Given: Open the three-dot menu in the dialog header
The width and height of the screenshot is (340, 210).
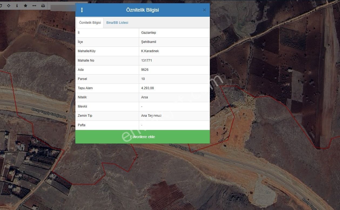Looking at the screenshot, I should click(82, 10).
